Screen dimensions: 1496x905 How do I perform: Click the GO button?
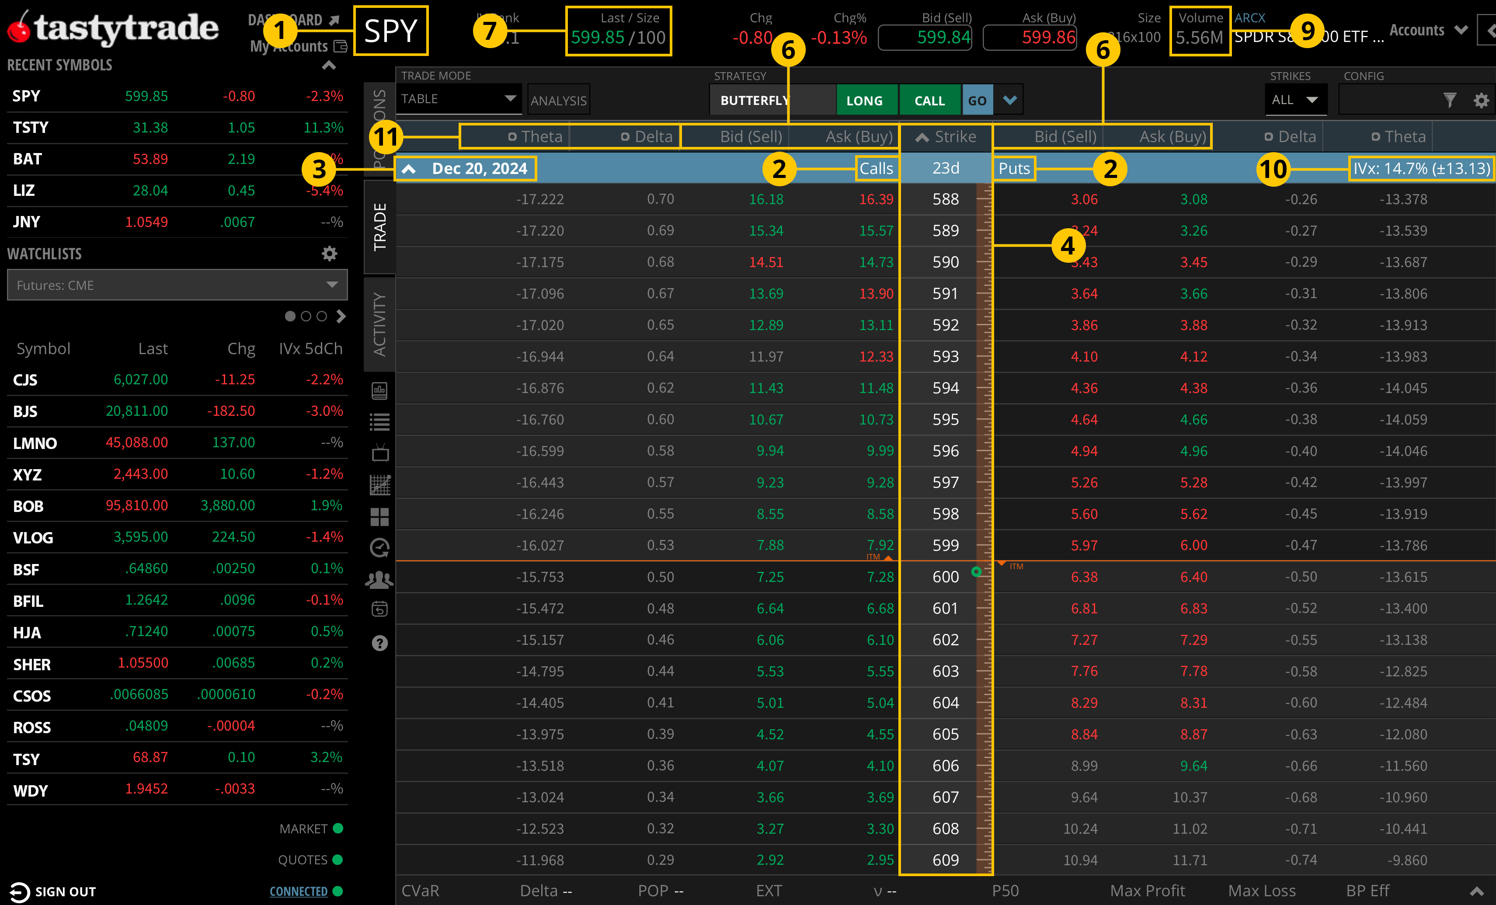click(977, 99)
